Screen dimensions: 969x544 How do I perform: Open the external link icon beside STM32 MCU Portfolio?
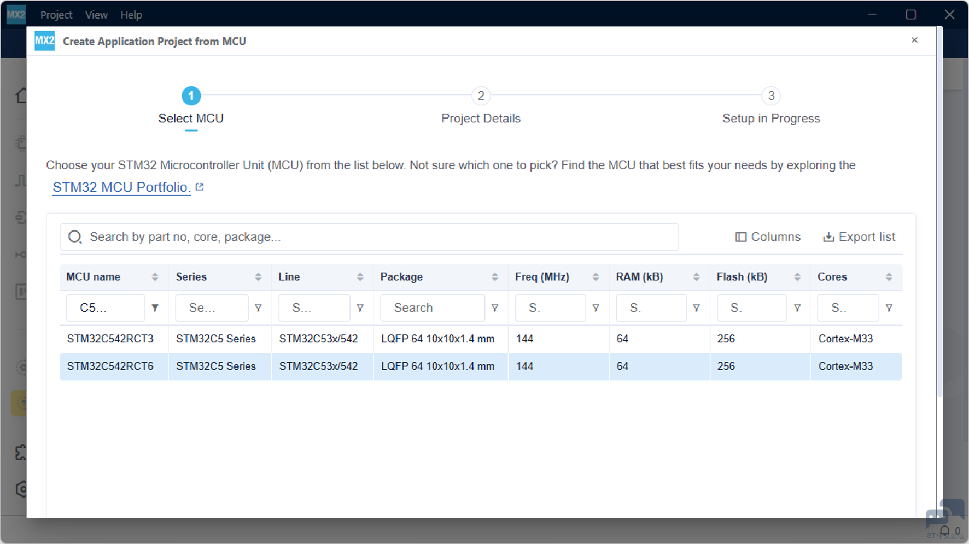tap(200, 187)
